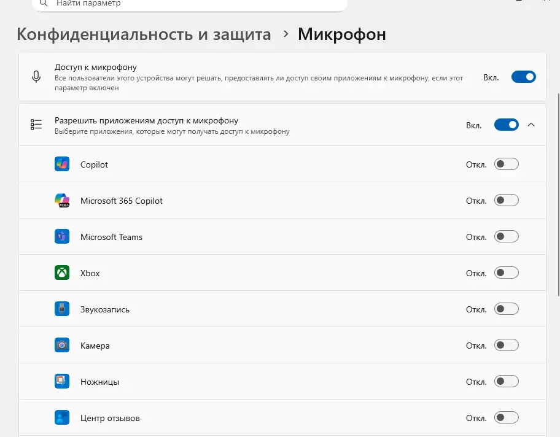Click the Ножницы app icon
Image resolution: width=560 pixels, height=437 pixels.
coord(62,382)
